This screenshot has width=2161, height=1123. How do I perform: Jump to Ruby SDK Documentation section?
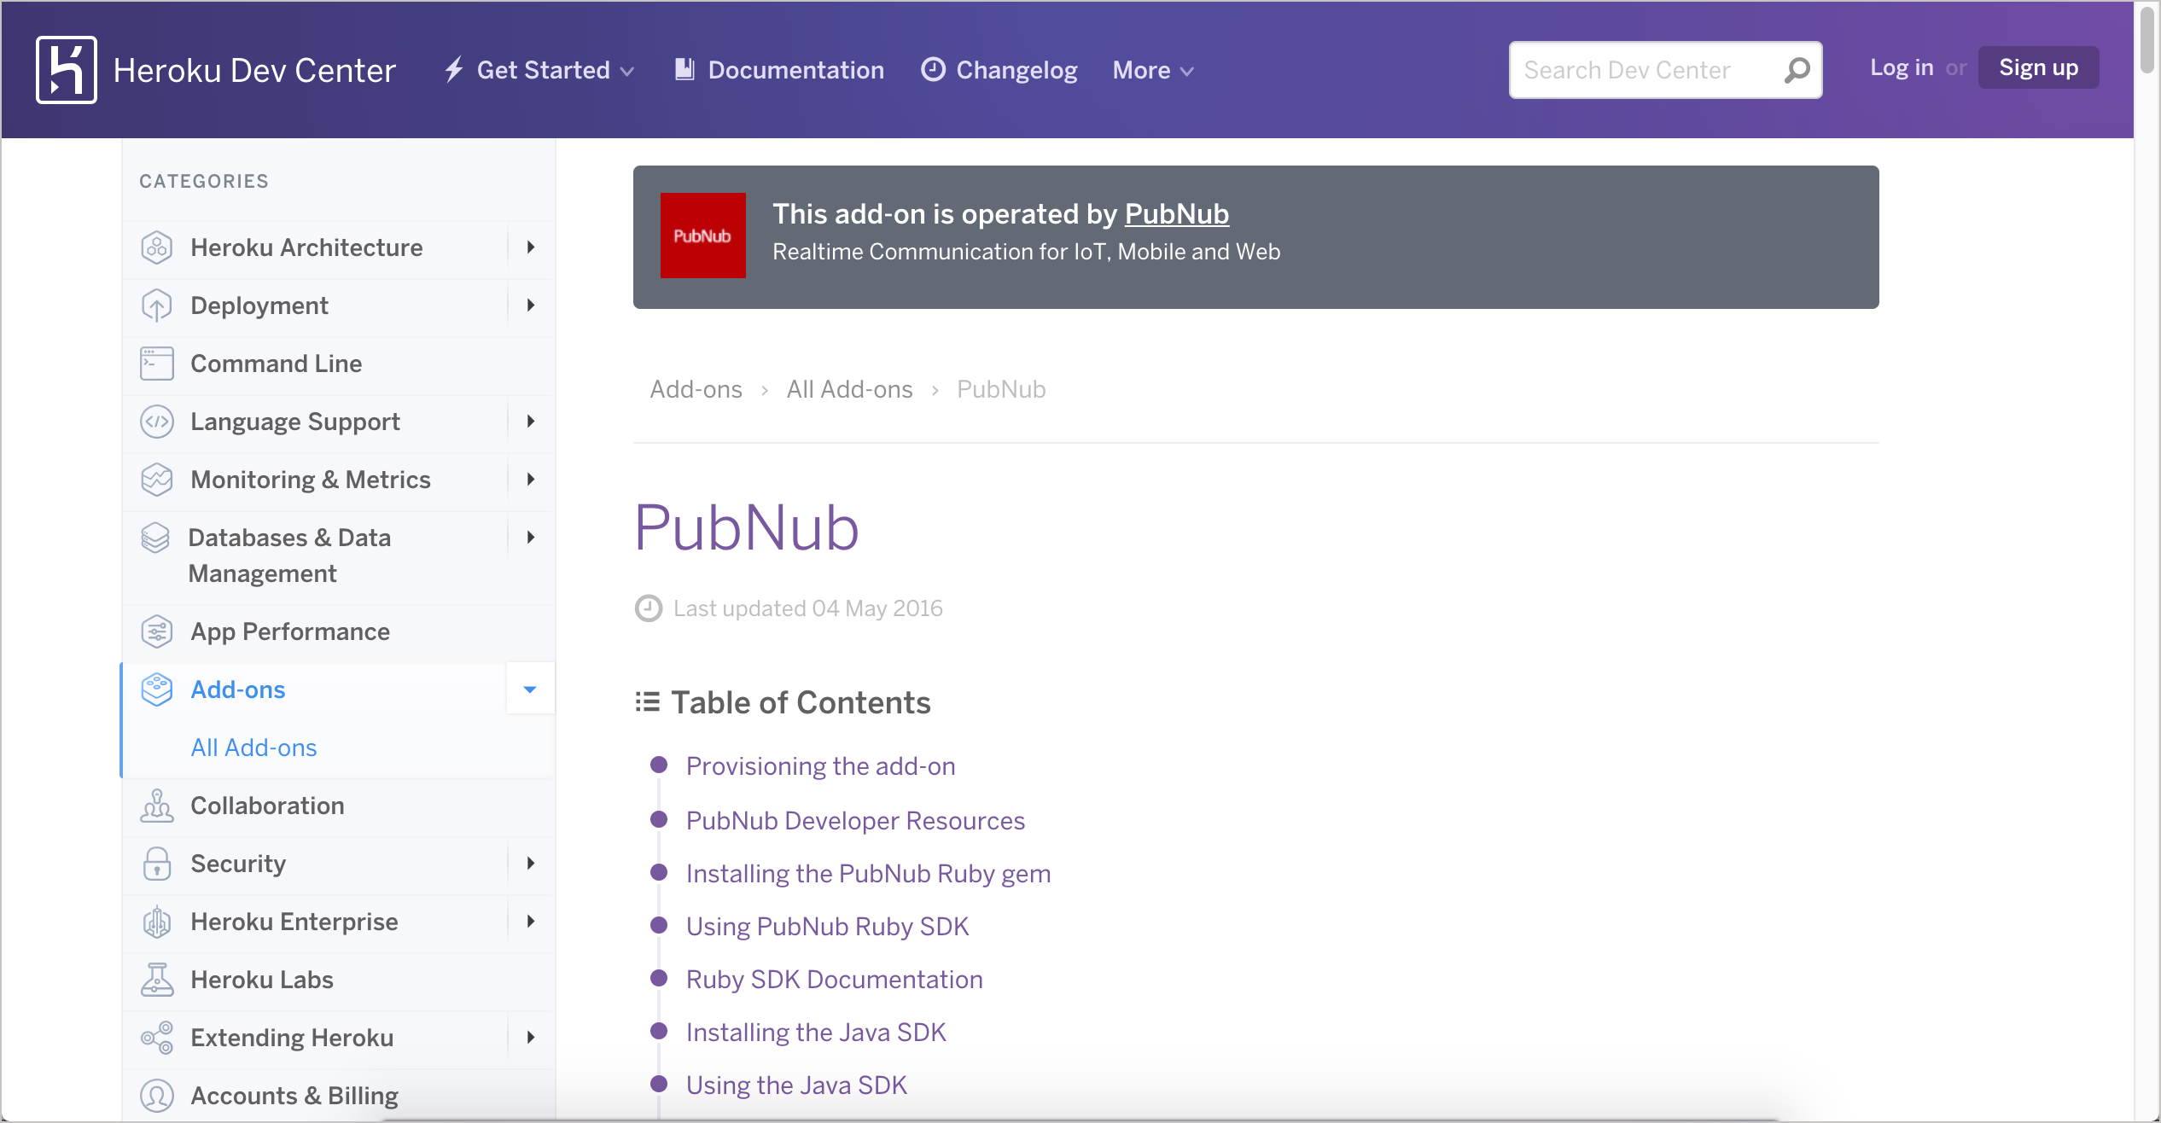click(x=834, y=979)
